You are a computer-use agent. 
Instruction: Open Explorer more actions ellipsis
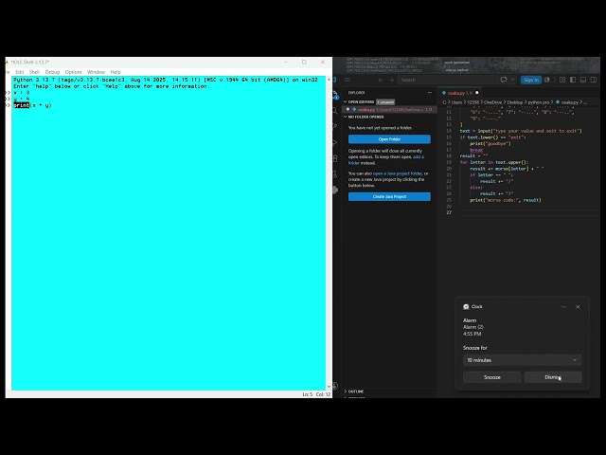click(x=430, y=93)
